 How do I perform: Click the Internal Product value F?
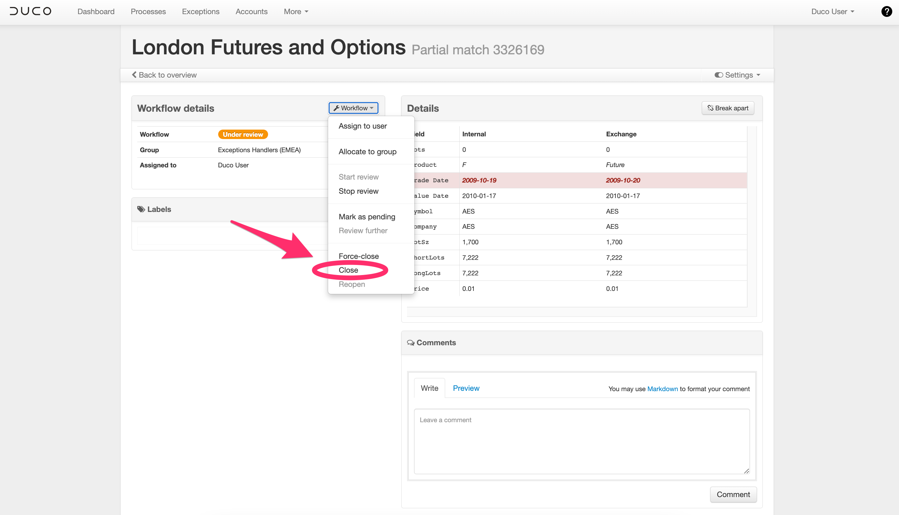click(x=464, y=165)
